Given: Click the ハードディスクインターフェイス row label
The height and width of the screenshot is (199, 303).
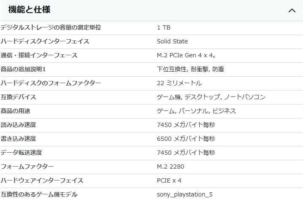Looking at the screenshot, I should pos(45,41).
